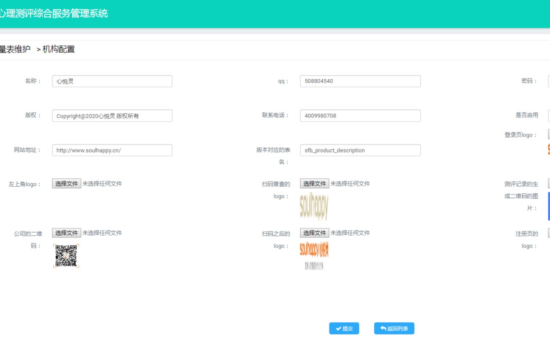Click the 返回列表 button
550x344 pixels.
[394, 329]
